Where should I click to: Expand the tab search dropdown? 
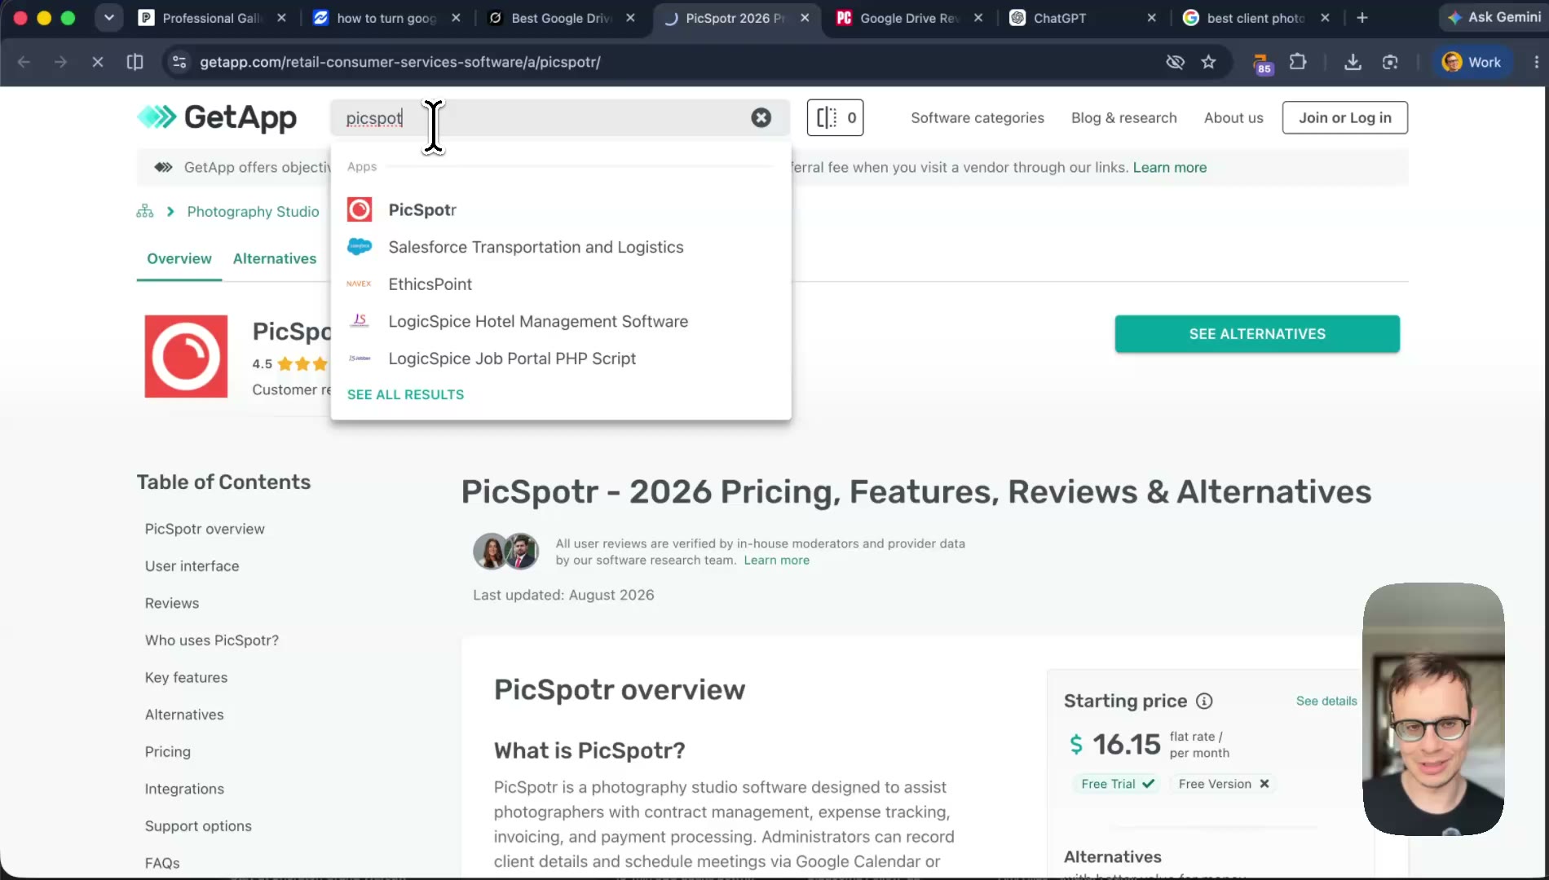[108, 17]
